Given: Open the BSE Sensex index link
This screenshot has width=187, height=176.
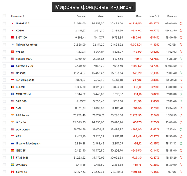Looking at the screenshot, I should point(23,115).
